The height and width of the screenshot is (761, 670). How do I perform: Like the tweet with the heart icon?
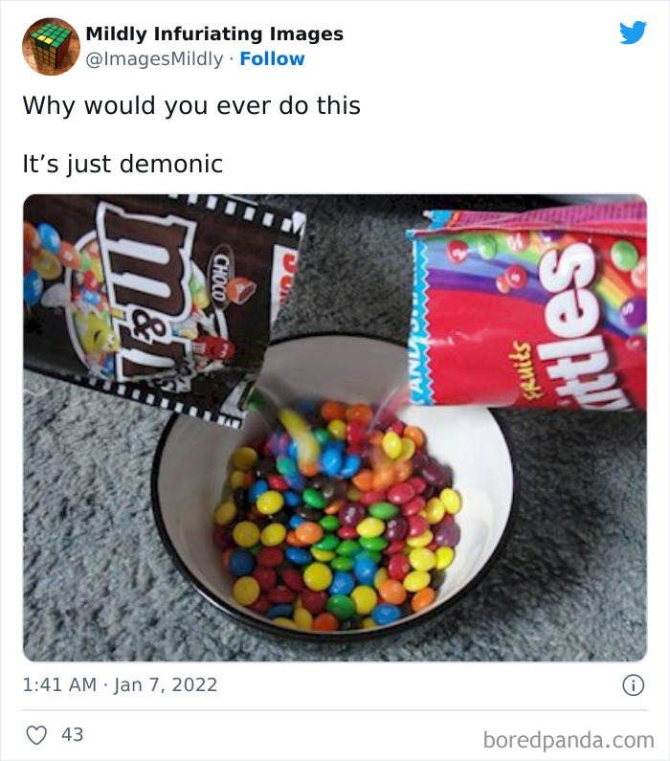point(36,735)
